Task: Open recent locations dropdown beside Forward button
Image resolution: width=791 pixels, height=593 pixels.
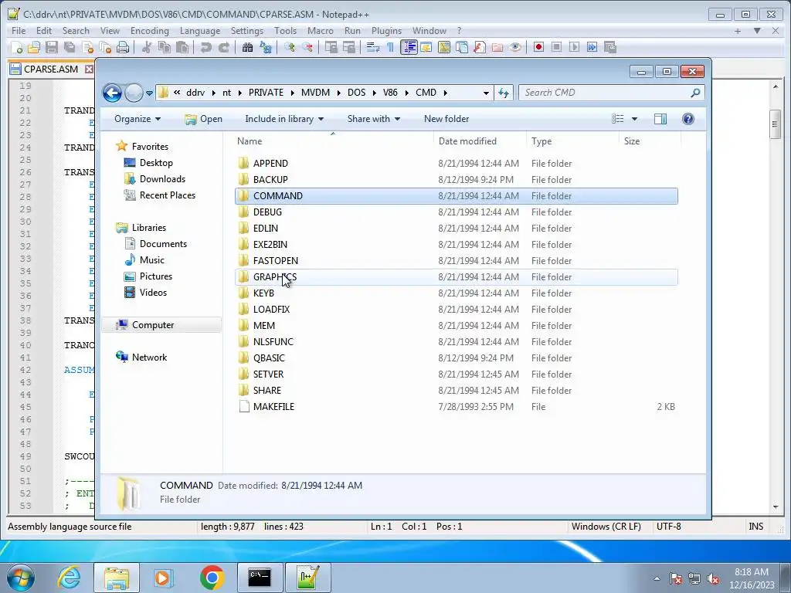Action: (x=149, y=93)
